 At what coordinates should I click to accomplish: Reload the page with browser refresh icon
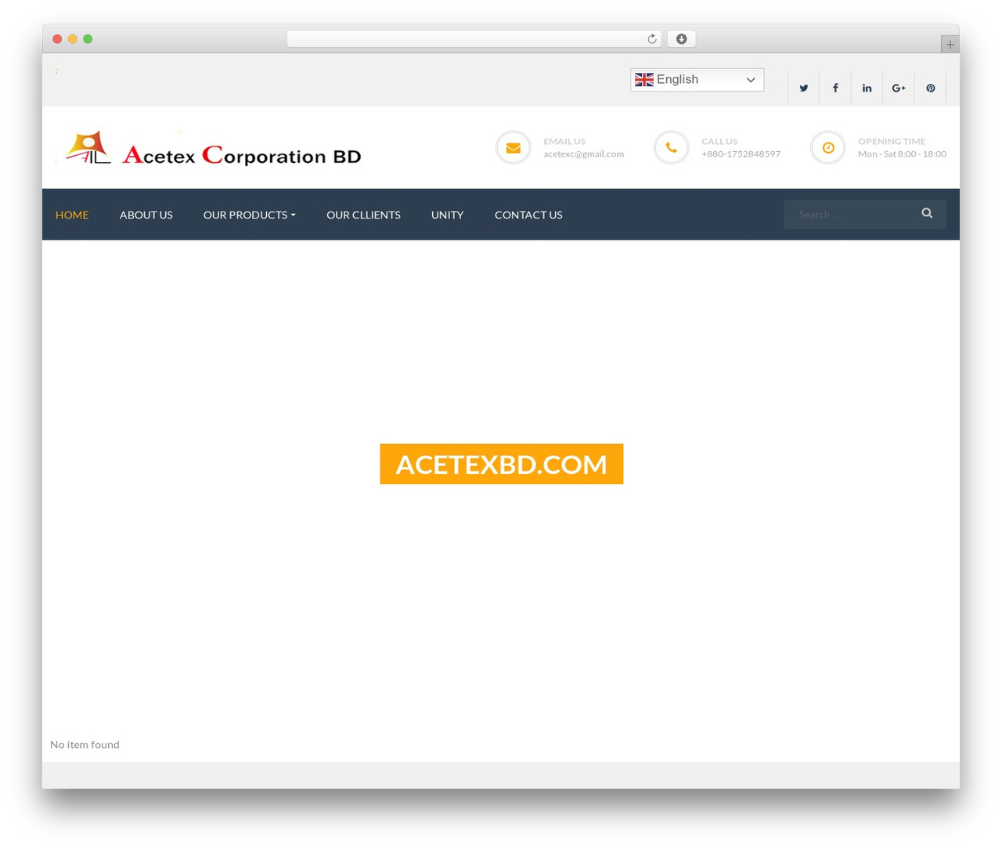point(652,39)
